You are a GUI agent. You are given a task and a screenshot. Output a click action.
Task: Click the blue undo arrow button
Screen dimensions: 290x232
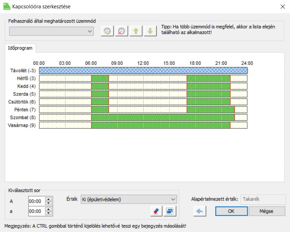point(200,211)
